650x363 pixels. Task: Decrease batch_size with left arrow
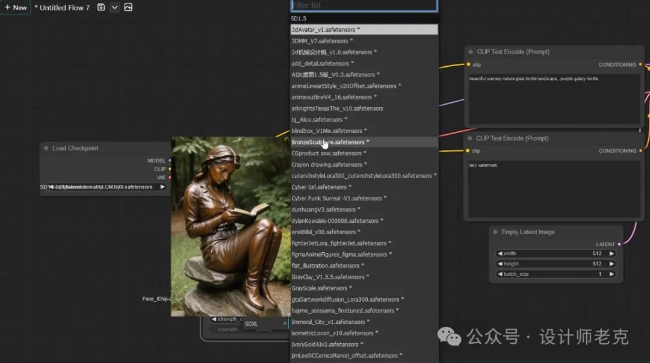point(500,275)
